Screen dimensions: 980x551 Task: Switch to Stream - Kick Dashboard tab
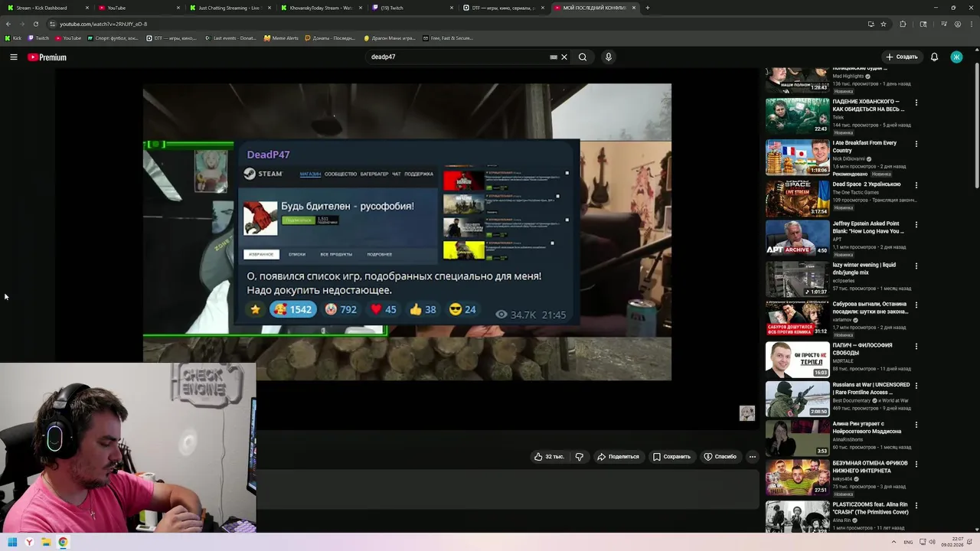pos(46,8)
